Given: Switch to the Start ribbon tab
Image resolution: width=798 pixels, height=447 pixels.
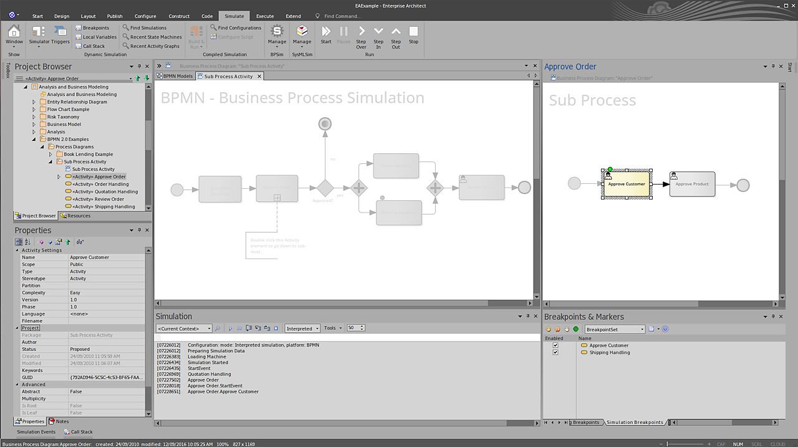Looking at the screenshot, I should coord(37,16).
